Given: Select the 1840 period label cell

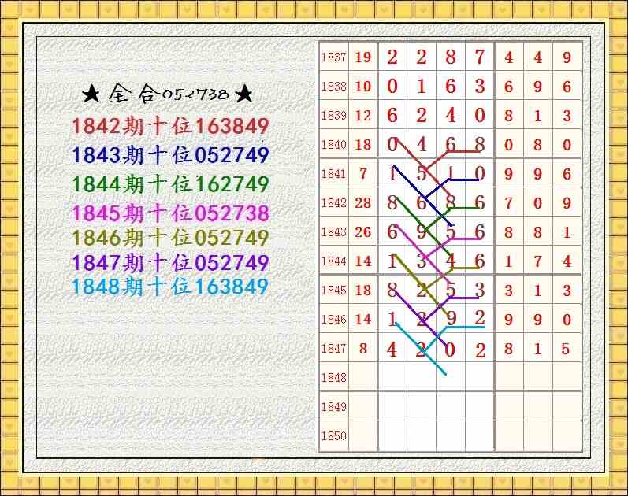Looking at the screenshot, I should coord(333,145).
